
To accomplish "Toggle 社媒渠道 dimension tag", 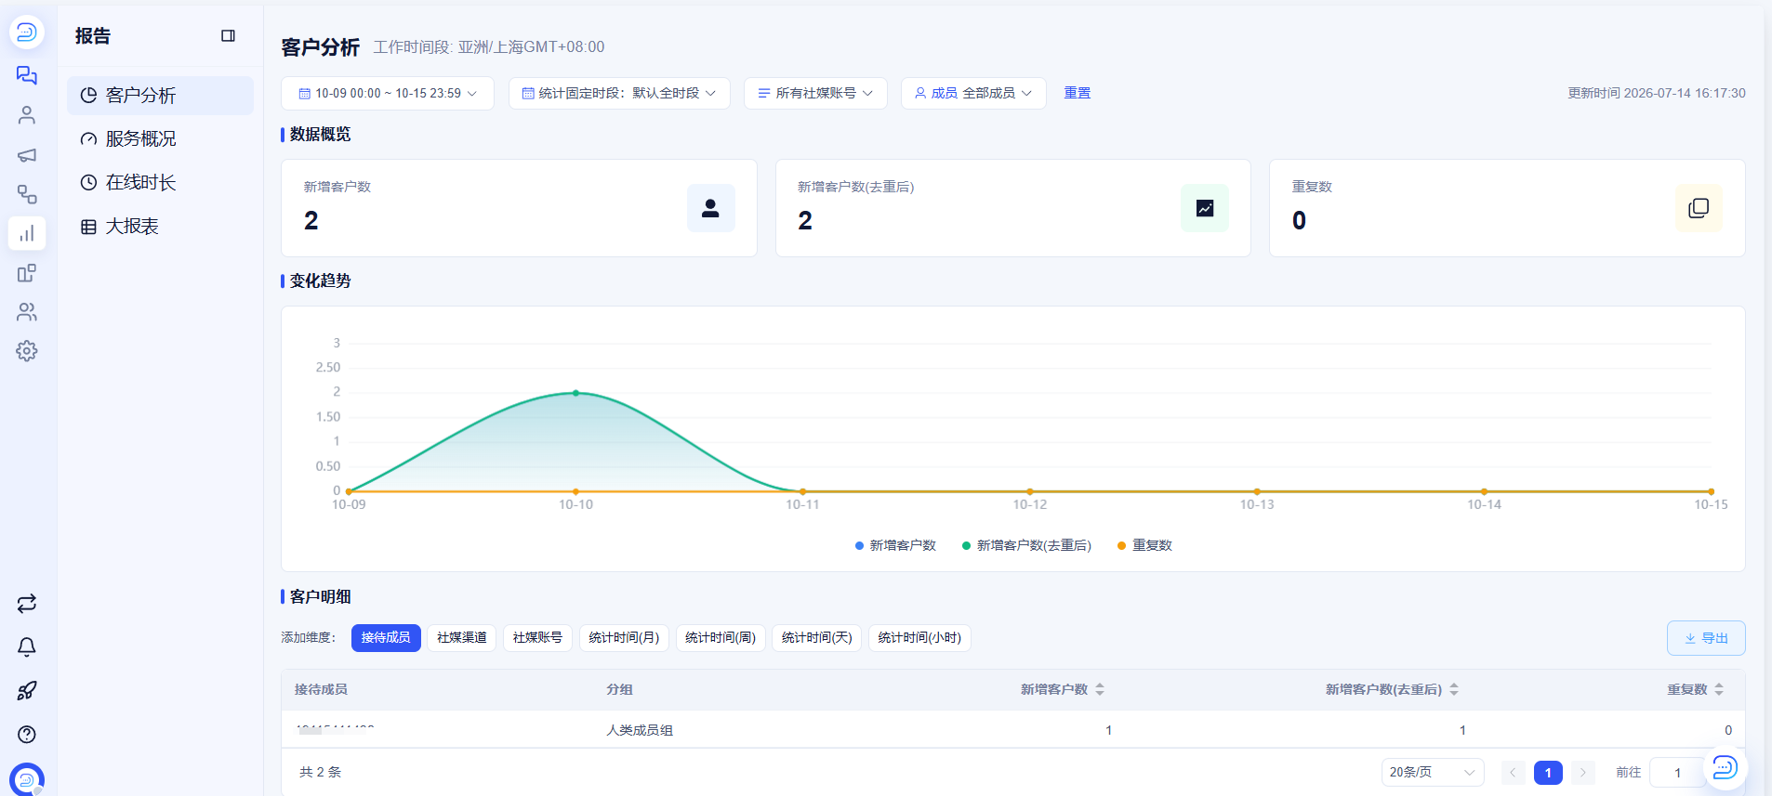I will [x=462, y=638].
